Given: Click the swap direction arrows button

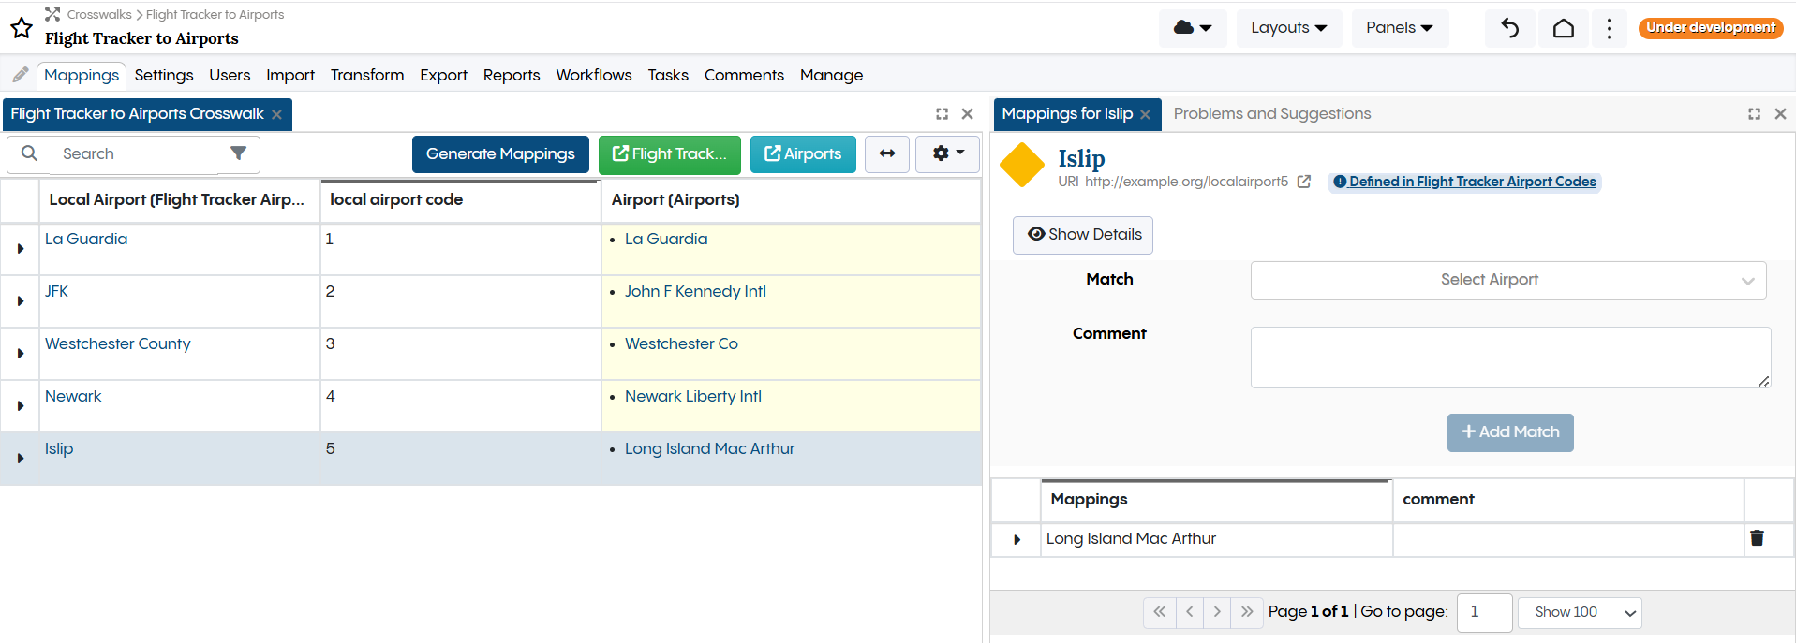Looking at the screenshot, I should tap(886, 154).
